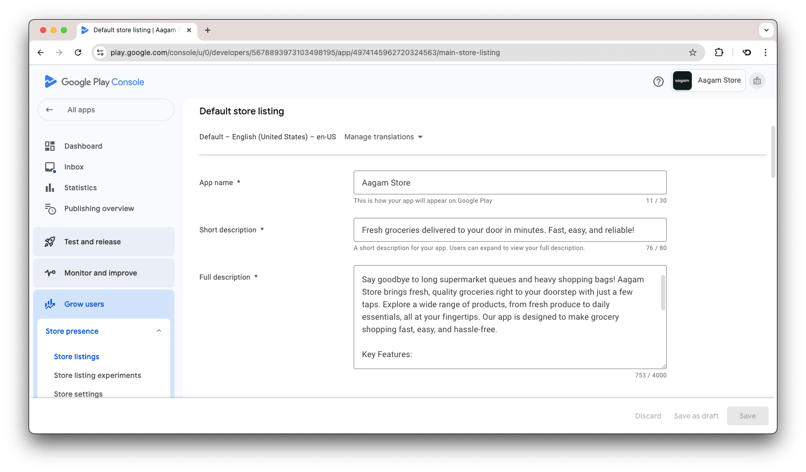This screenshot has height=472, width=806.
Task: Open the Manage translations dropdown
Action: tap(383, 137)
